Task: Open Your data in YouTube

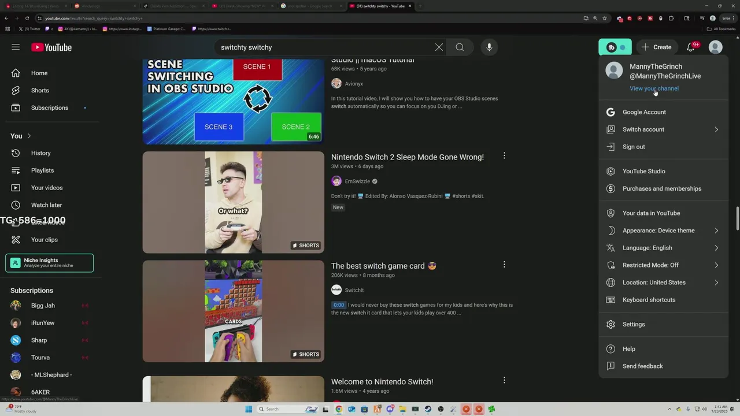Action: [x=663, y=213]
